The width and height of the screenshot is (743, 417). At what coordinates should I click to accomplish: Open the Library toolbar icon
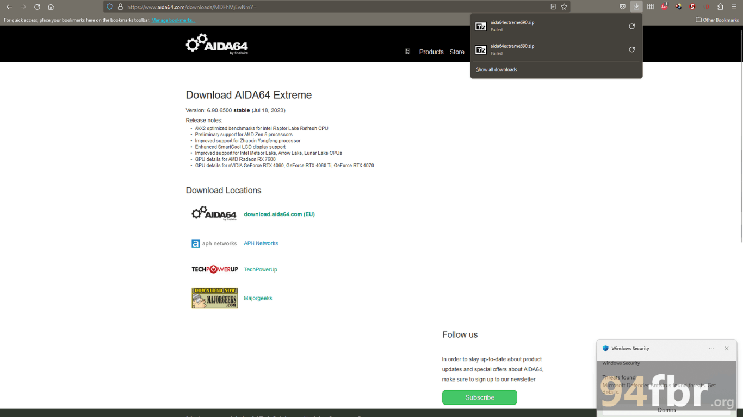pyautogui.click(x=651, y=7)
